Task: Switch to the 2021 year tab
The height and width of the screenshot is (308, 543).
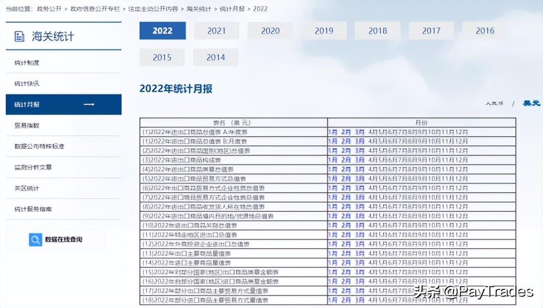Action: coord(216,30)
